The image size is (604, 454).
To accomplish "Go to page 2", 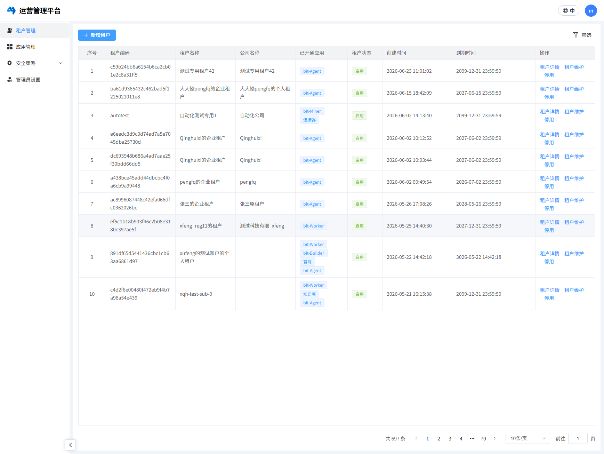I will (439, 438).
